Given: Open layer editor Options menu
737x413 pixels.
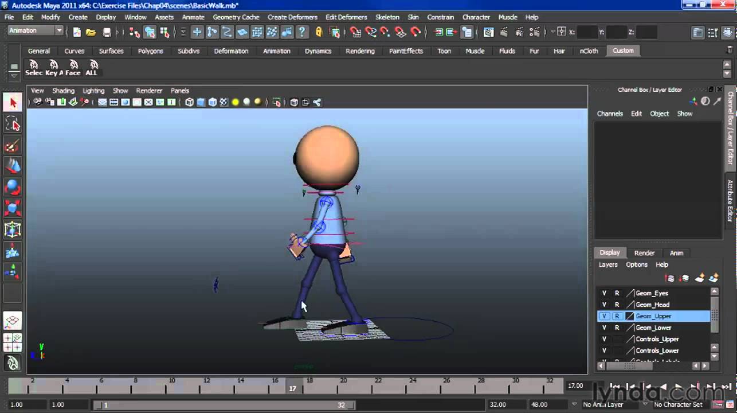Looking at the screenshot, I should tap(636, 264).
